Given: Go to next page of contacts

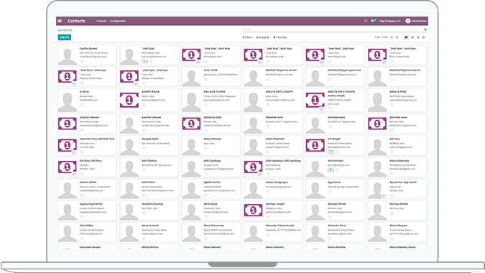Looking at the screenshot, I should (397, 37).
